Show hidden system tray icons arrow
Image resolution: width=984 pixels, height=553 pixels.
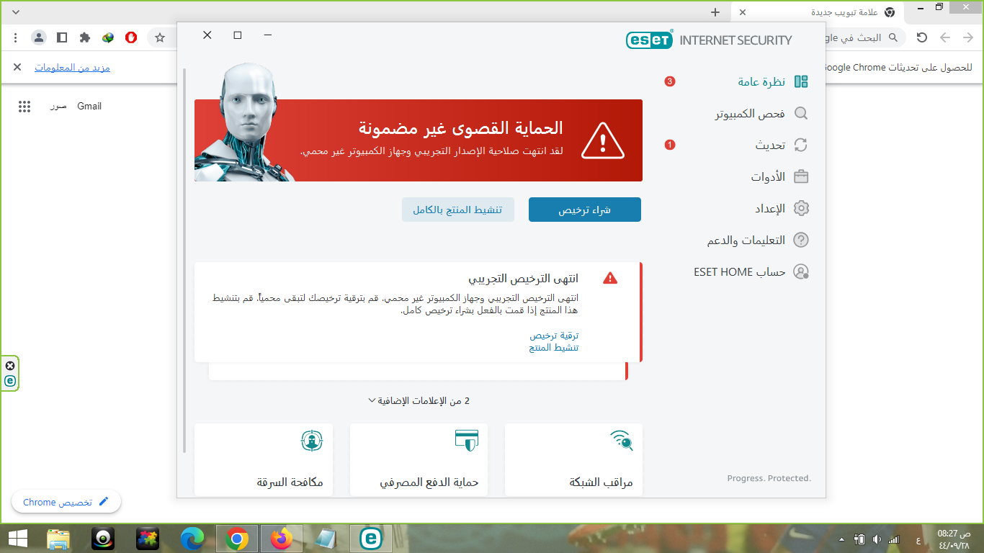[x=841, y=539]
